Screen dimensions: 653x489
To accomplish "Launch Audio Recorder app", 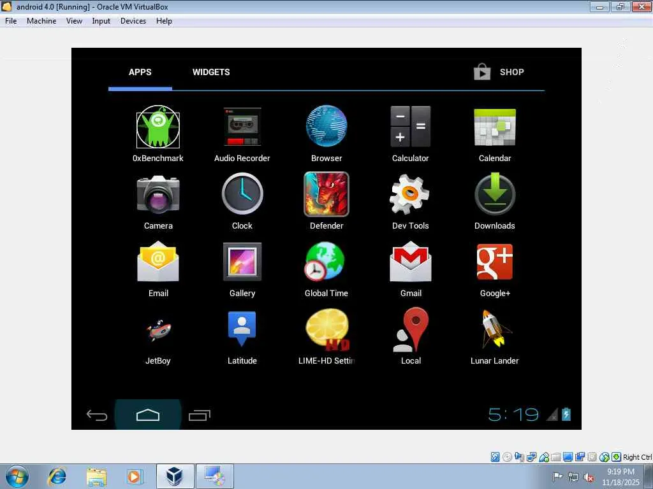I will [x=242, y=127].
